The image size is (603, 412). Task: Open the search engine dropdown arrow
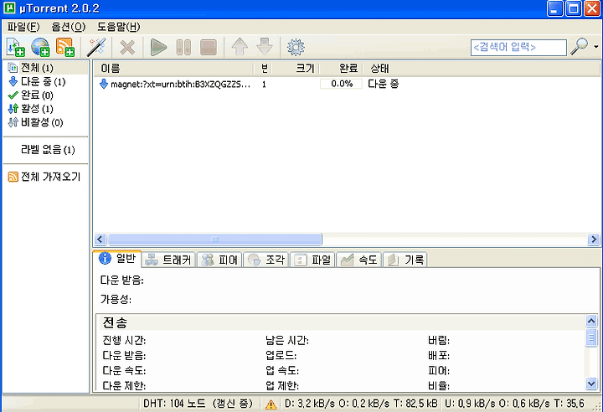[596, 47]
